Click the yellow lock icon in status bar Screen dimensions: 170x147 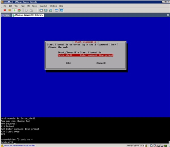tap(146, 146)
